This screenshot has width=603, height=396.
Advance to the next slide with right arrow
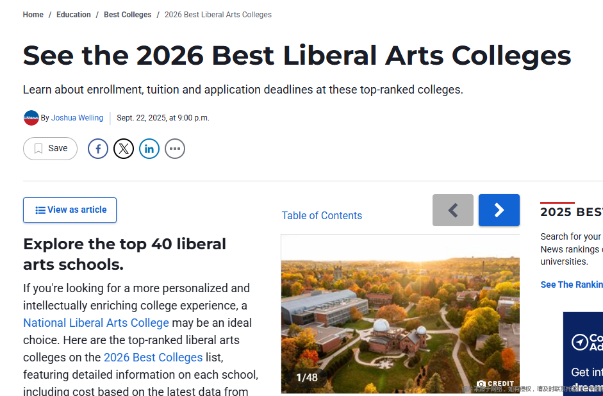(499, 210)
